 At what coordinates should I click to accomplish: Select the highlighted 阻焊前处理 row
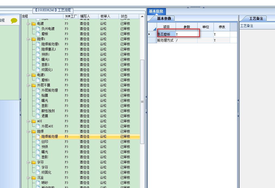click(x=88, y=136)
